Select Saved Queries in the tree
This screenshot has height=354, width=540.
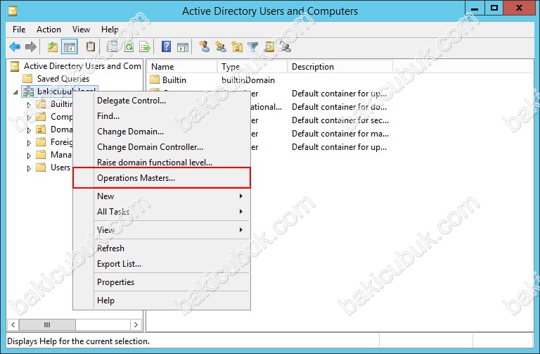[63, 79]
